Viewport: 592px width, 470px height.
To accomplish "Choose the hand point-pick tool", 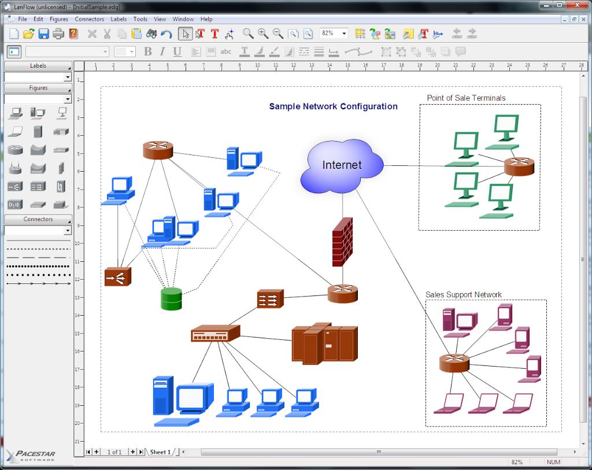I will [229, 34].
